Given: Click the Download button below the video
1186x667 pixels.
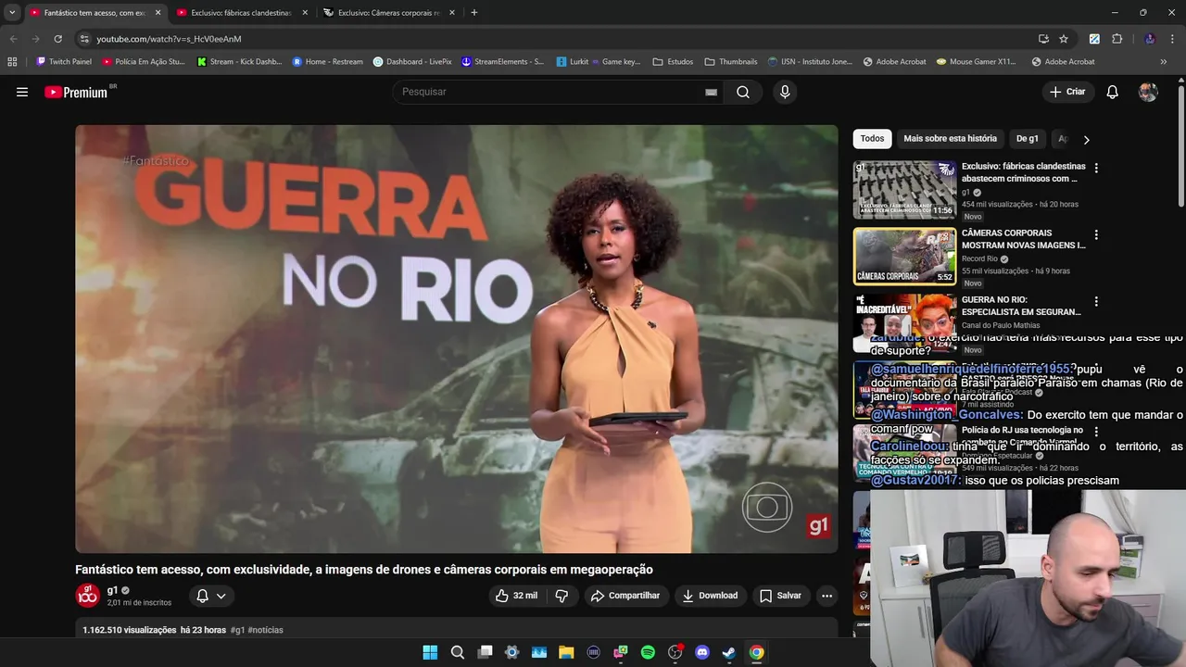Looking at the screenshot, I should click(x=710, y=596).
